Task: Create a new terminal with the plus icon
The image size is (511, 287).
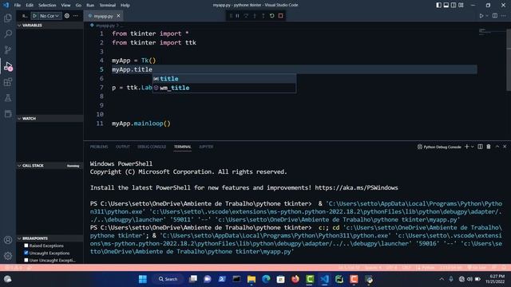Action: (x=466, y=147)
